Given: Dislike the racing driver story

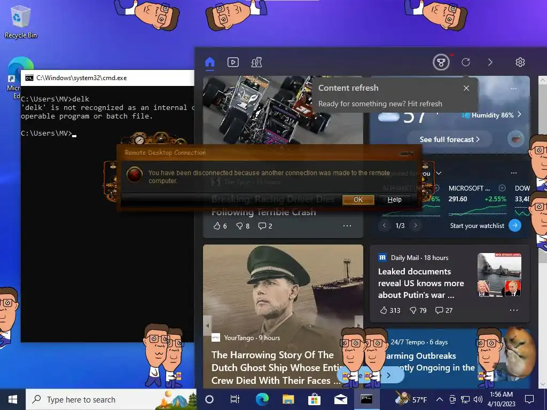Looking at the screenshot, I should tap(243, 226).
